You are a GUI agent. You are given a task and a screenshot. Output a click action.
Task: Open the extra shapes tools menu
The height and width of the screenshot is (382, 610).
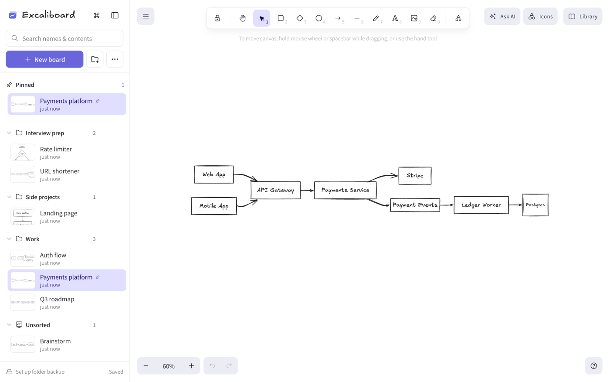tap(458, 18)
